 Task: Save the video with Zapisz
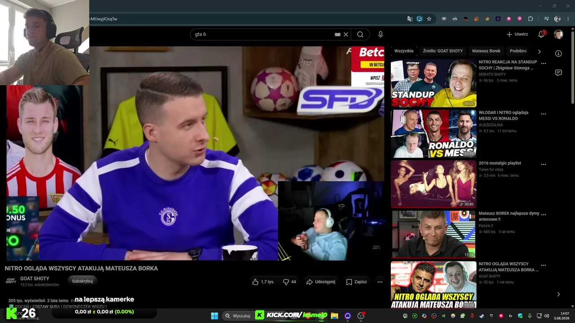(356, 282)
